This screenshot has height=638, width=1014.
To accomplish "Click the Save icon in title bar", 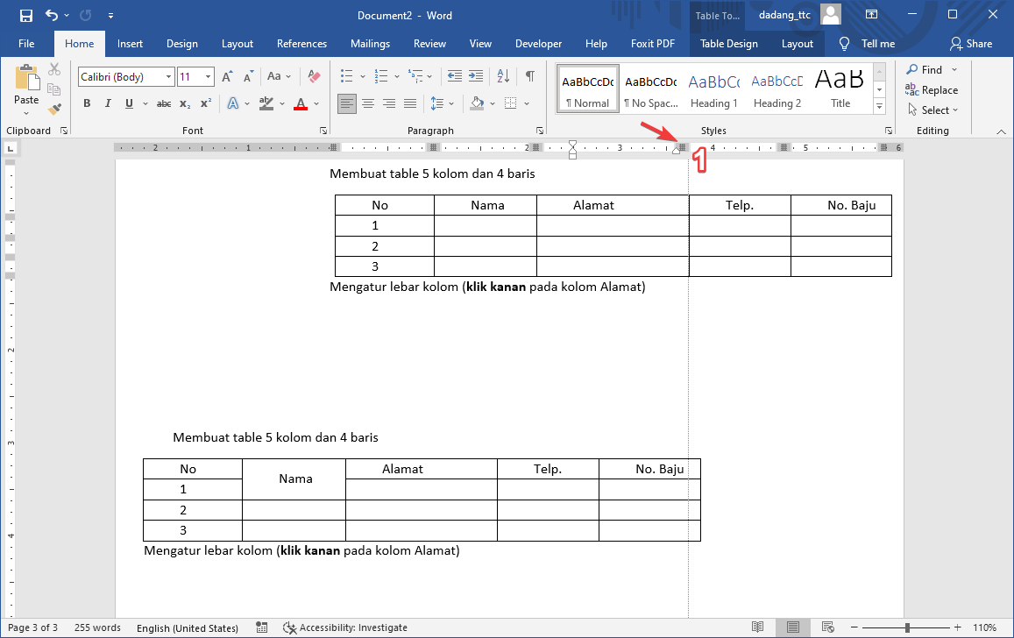I will tap(25, 15).
